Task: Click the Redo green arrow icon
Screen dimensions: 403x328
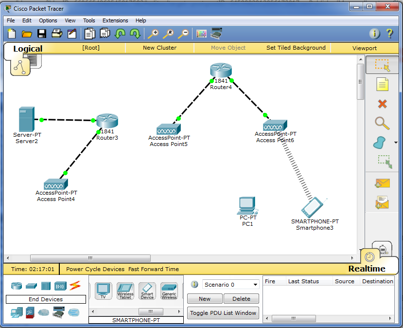Action: [x=135, y=34]
